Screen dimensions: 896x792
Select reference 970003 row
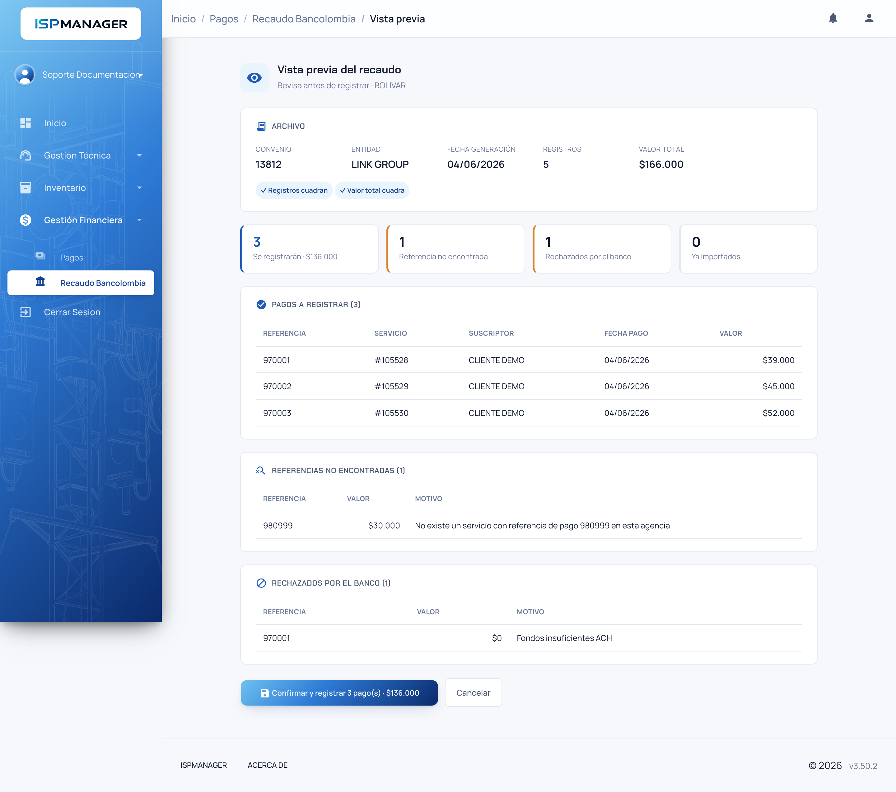(529, 413)
